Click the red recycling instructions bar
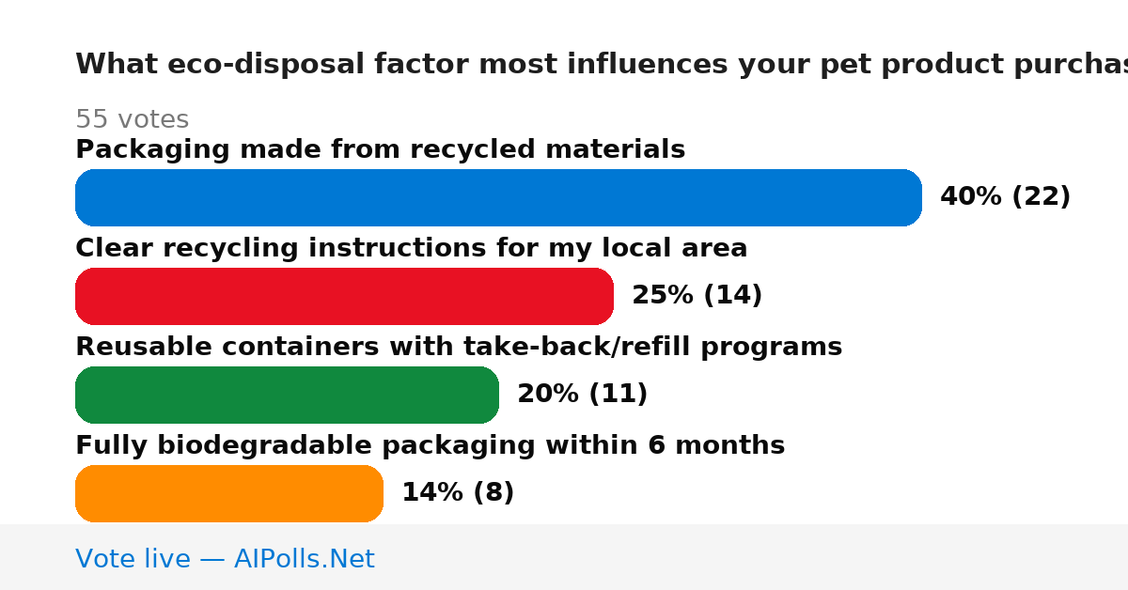This screenshot has width=1128, height=590. (x=344, y=296)
